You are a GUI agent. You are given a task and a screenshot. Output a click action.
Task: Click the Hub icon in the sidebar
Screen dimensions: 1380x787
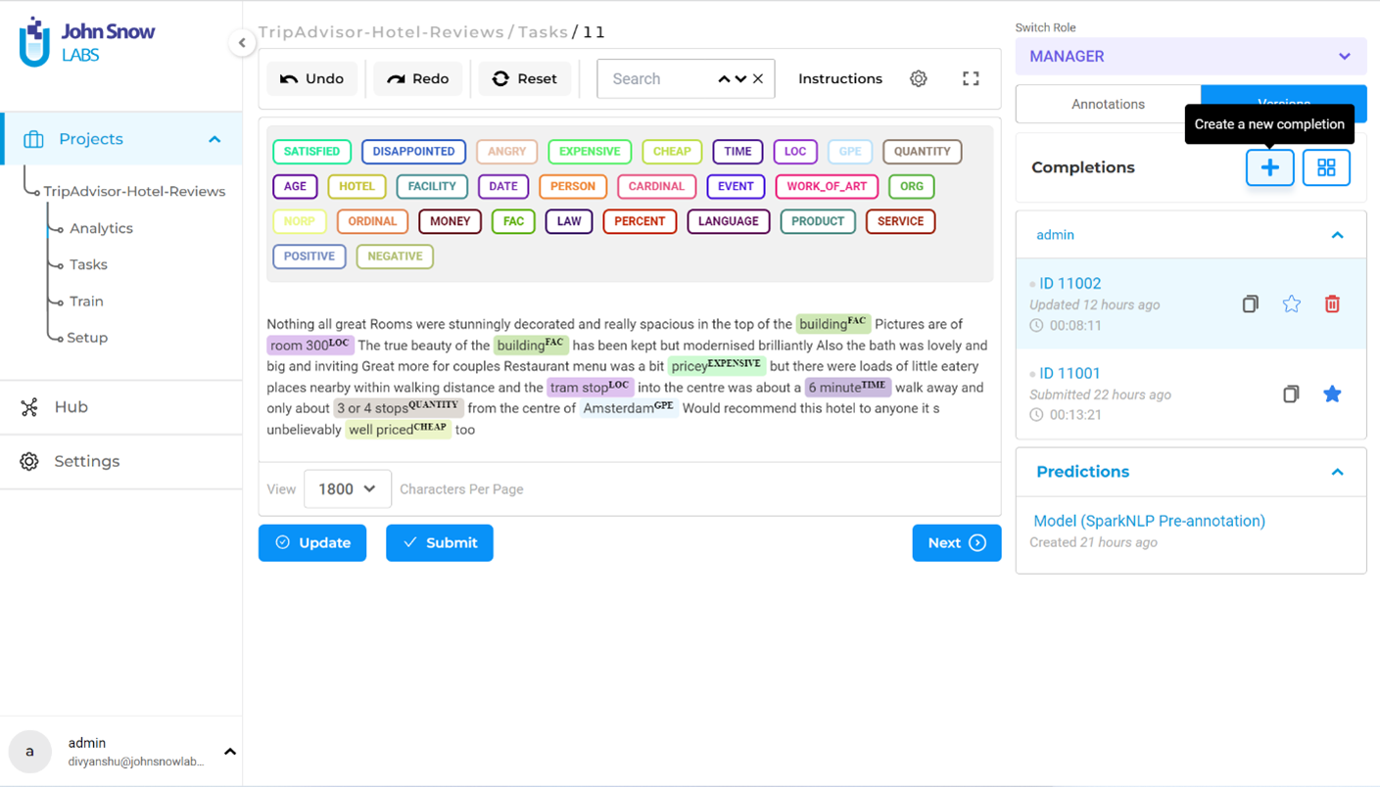coord(29,407)
